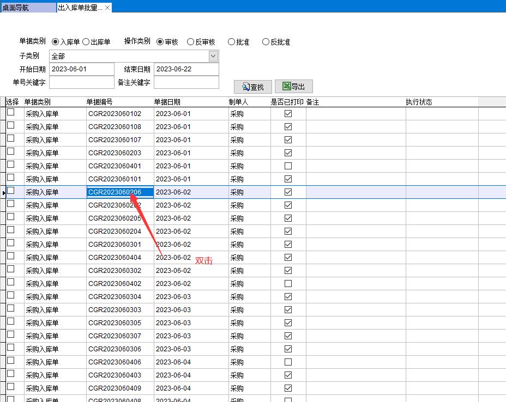Click the 导出 Excel export button
506x402 pixels.
pyautogui.click(x=293, y=87)
